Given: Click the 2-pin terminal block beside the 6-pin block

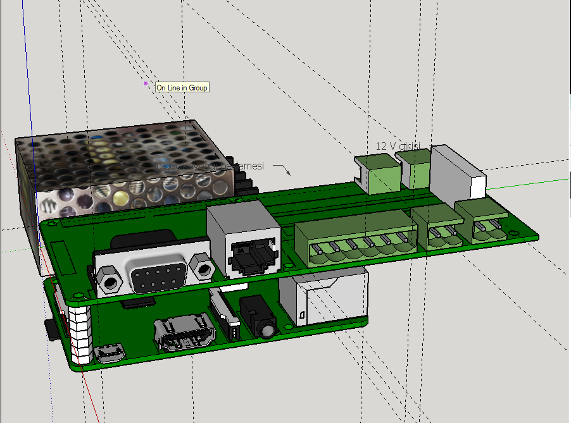Looking at the screenshot, I should click(438, 226).
